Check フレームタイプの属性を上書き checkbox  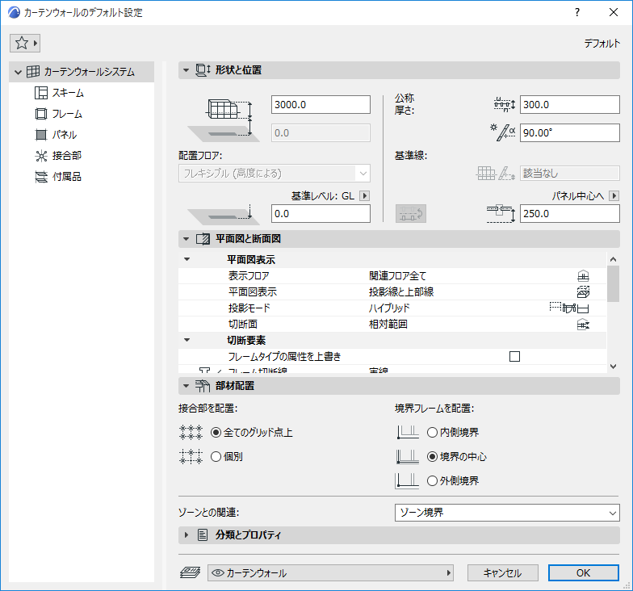tap(515, 357)
